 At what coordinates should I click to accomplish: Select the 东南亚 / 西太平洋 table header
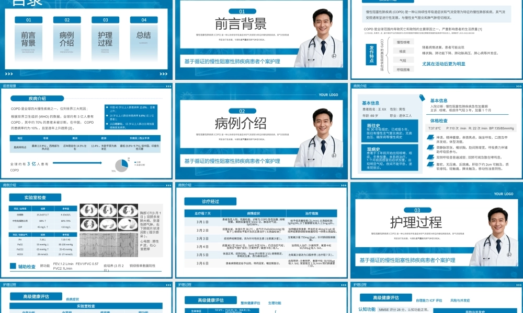[x=140, y=138]
